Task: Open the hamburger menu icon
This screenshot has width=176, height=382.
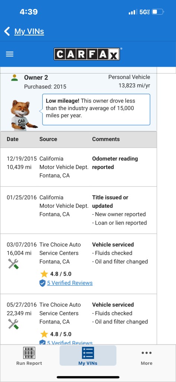Action: [x=10, y=54]
